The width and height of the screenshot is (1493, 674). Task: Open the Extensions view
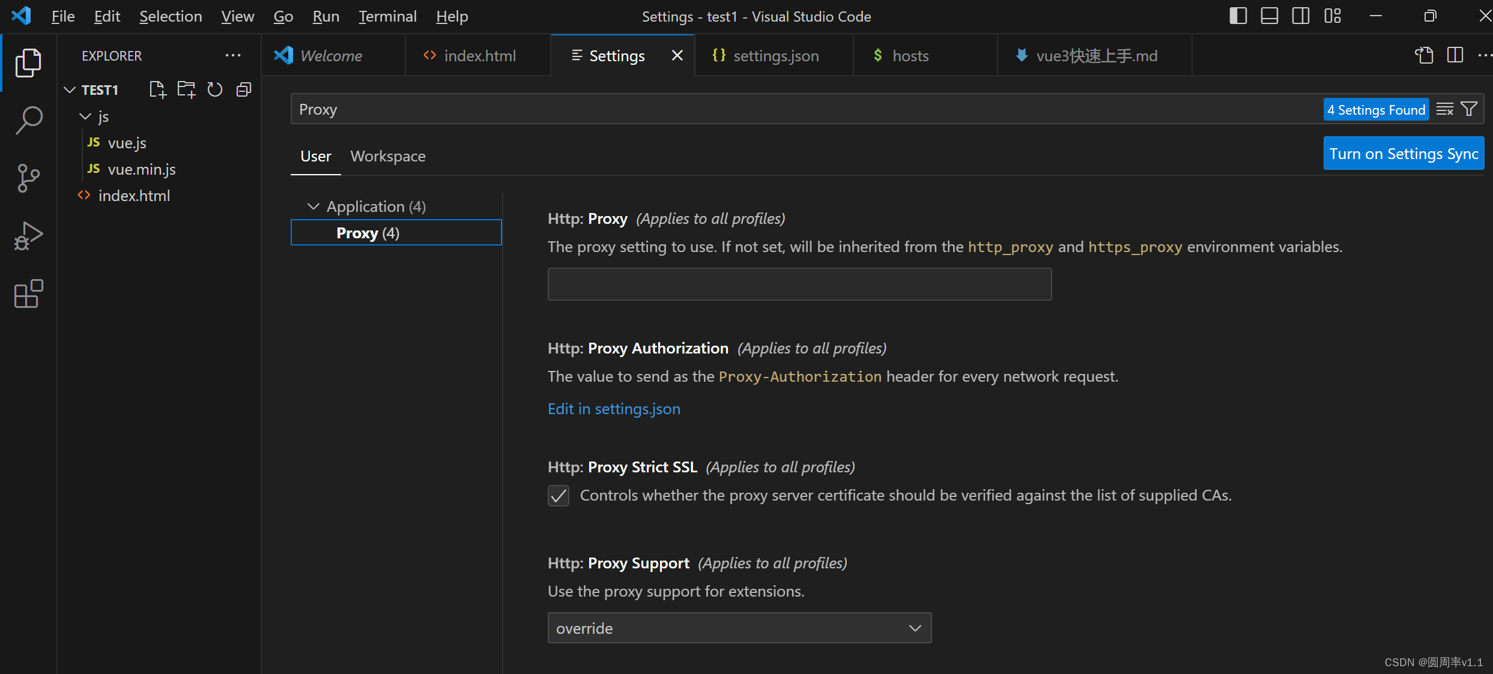(28, 294)
